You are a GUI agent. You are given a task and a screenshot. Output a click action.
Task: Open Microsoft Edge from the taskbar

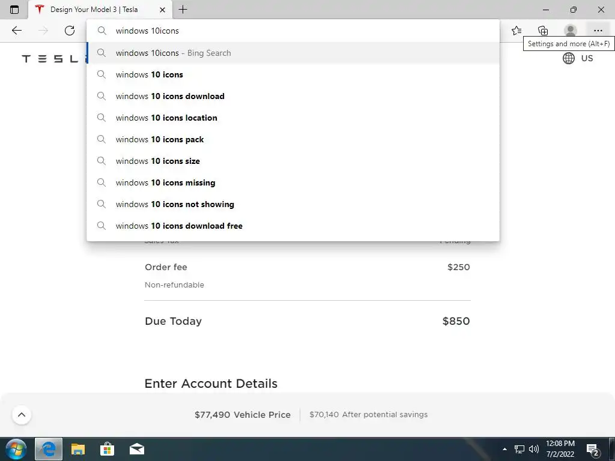click(49, 449)
